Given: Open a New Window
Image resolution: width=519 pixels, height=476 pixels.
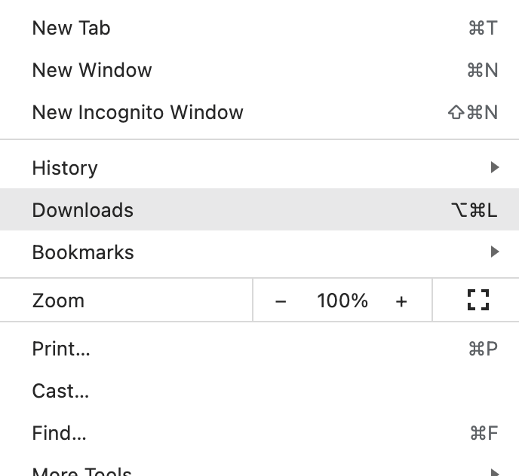Looking at the screenshot, I should [x=259, y=70].
